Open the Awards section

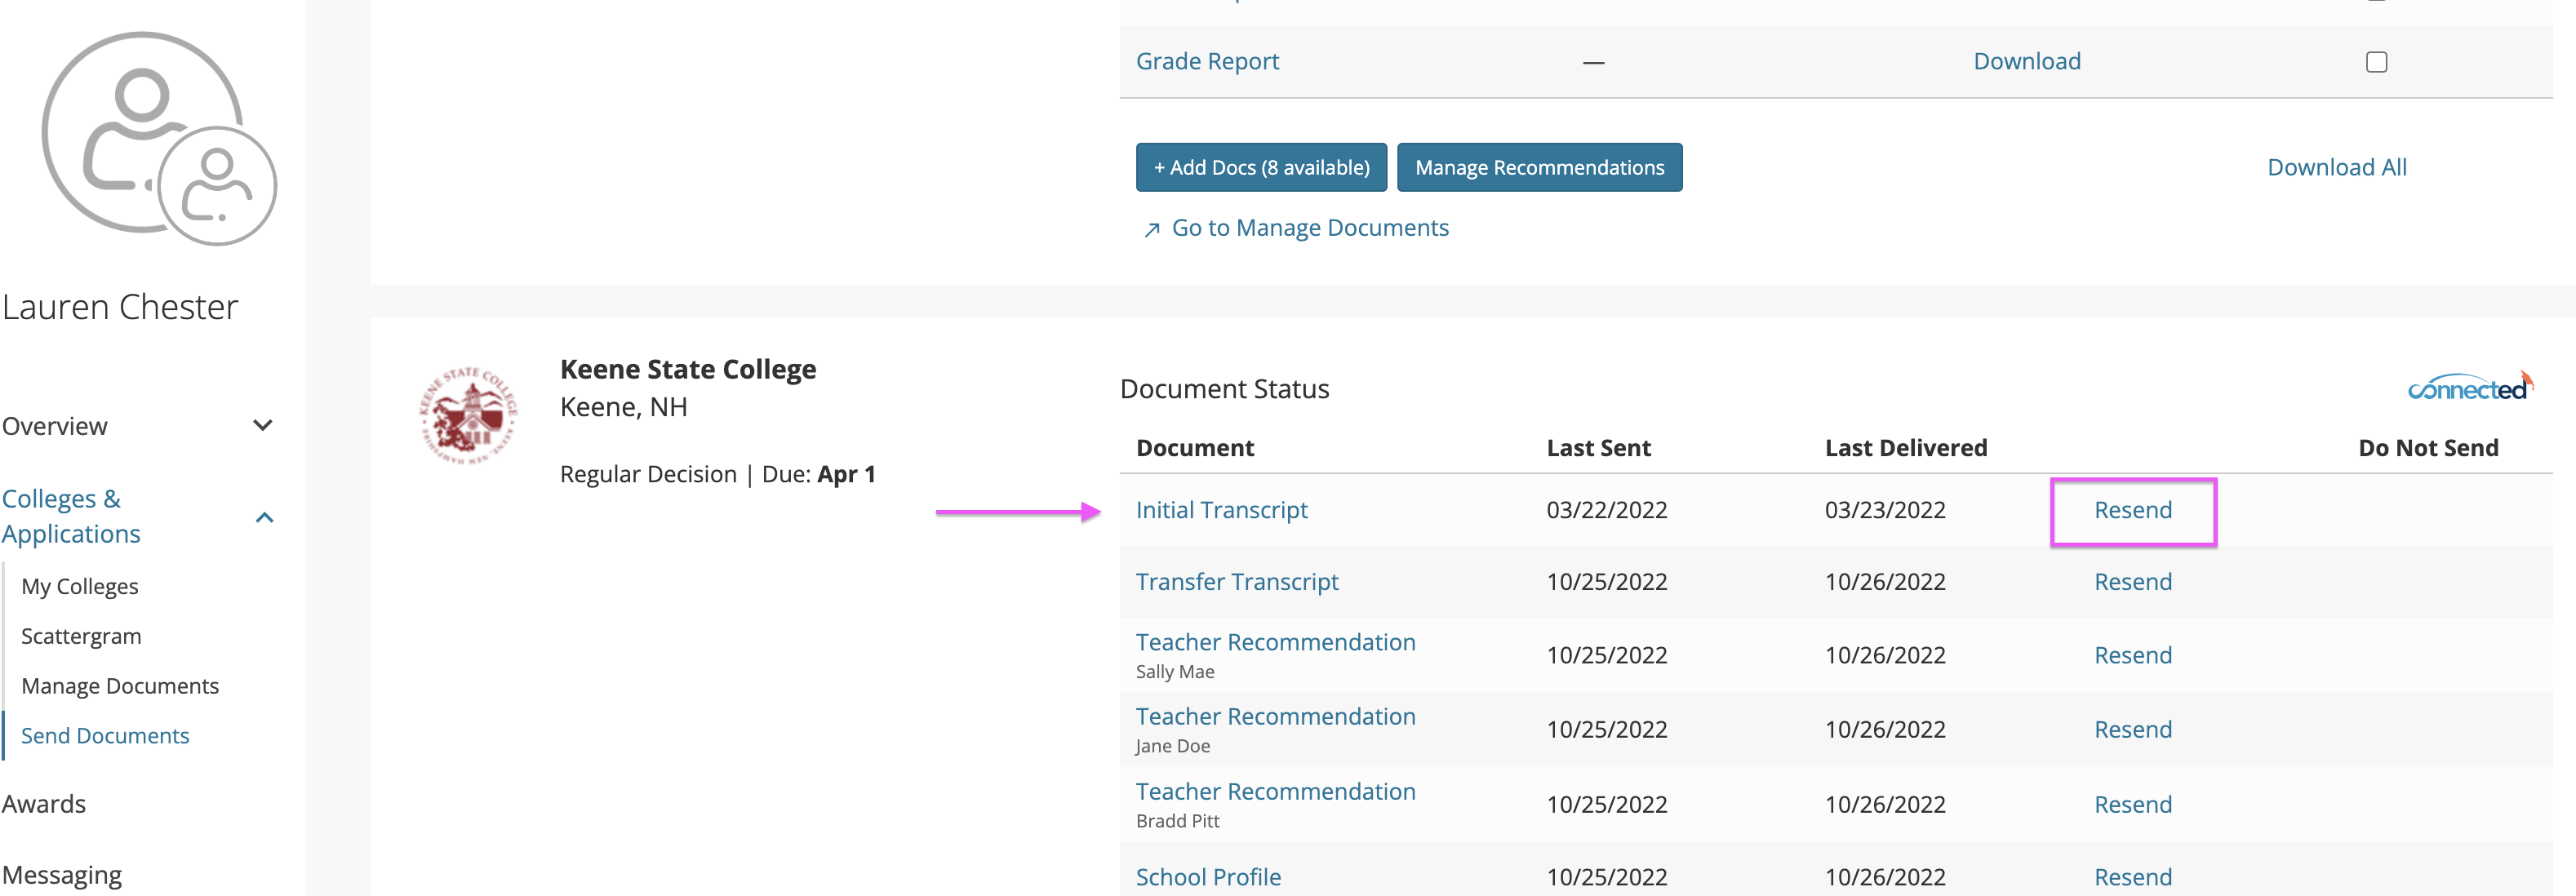tap(44, 804)
